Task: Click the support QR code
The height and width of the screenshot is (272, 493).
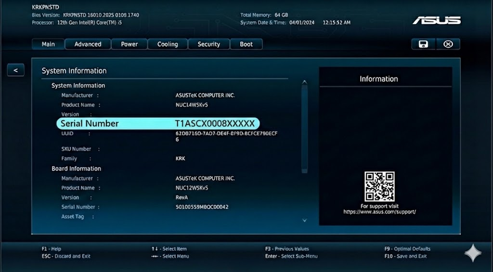Action: pyautogui.click(x=379, y=186)
